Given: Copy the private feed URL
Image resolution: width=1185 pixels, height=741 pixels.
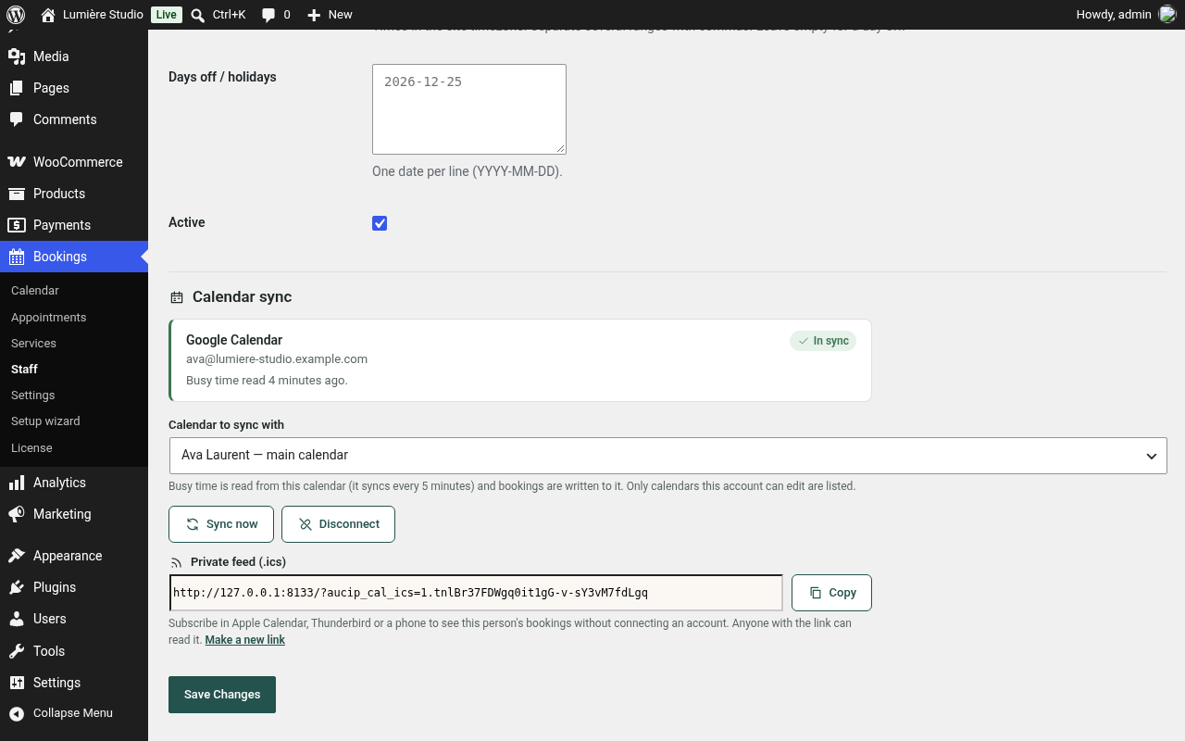Looking at the screenshot, I should tap(831, 593).
